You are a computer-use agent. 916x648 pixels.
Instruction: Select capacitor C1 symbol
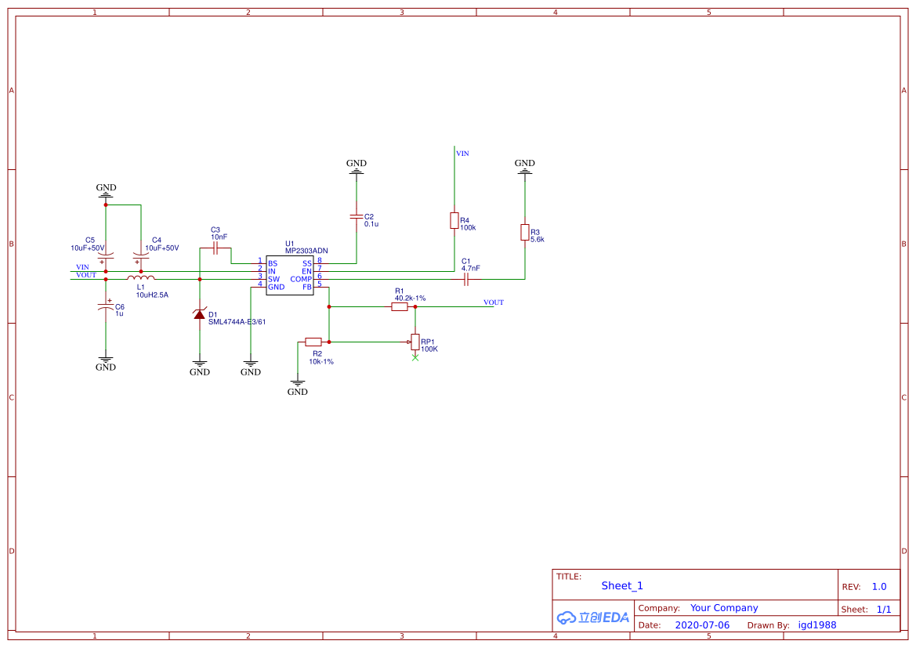[466, 279]
